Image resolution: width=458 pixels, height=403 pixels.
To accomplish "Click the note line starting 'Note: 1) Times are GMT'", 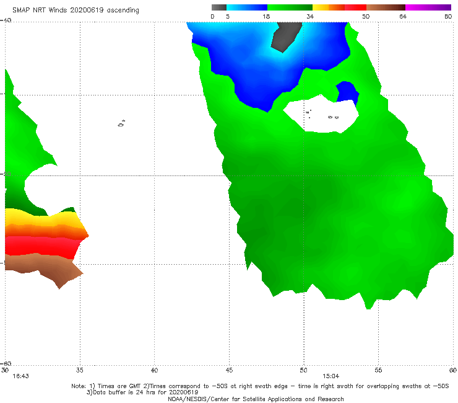I will [x=260, y=386].
